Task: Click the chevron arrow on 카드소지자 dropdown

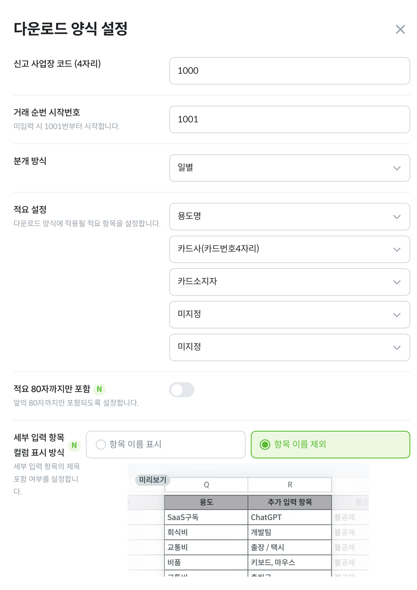Action: click(396, 282)
